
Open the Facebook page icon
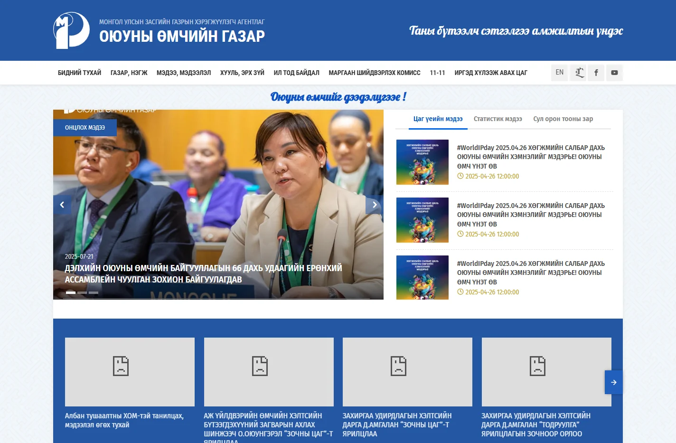(x=596, y=73)
